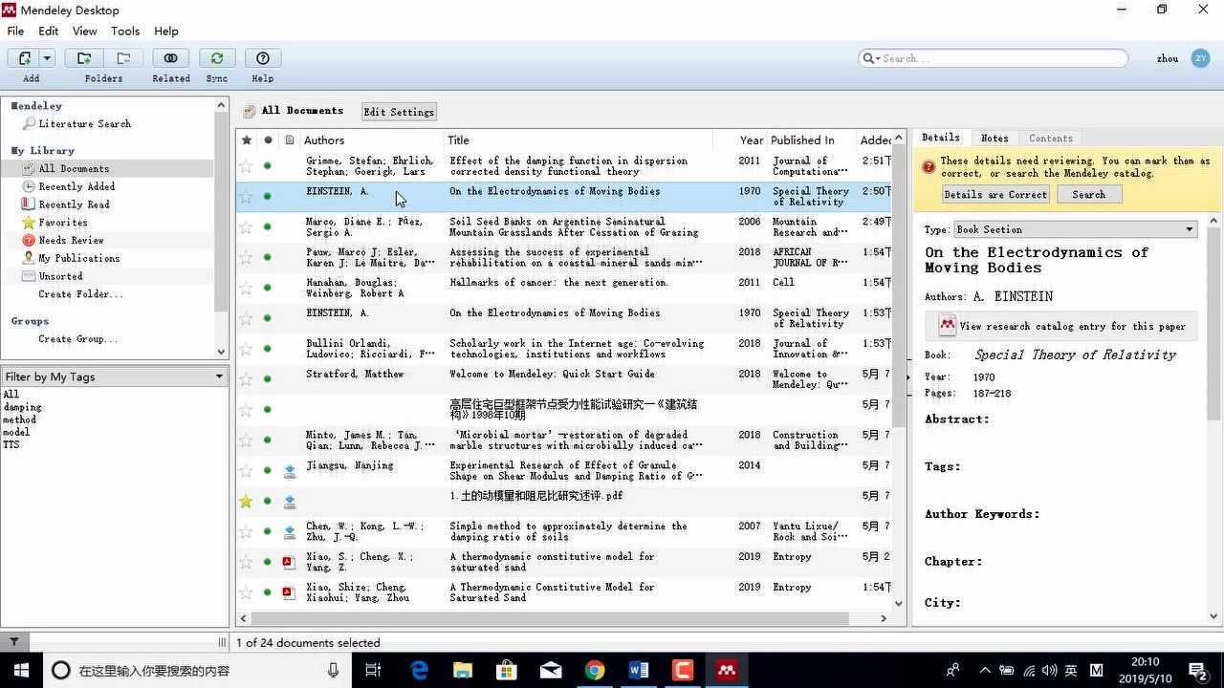Open Microsoft Word from the taskbar
1224x688 pixels.
(x=639, y=670)
